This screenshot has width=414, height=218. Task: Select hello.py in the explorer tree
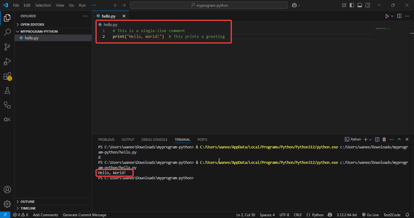(x=53, y=38)
